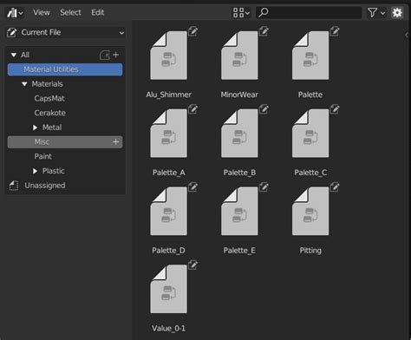This screenshot has width=411, height=340.
Task: Click the new catalog icon beside All
Action: 105,55
